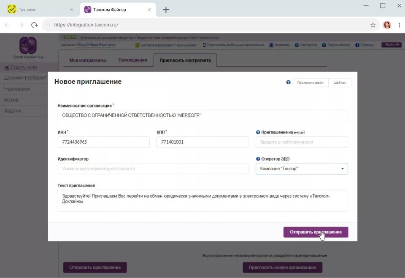Open the browser three-dot menu
405x278 pixels.
[400, 25]
